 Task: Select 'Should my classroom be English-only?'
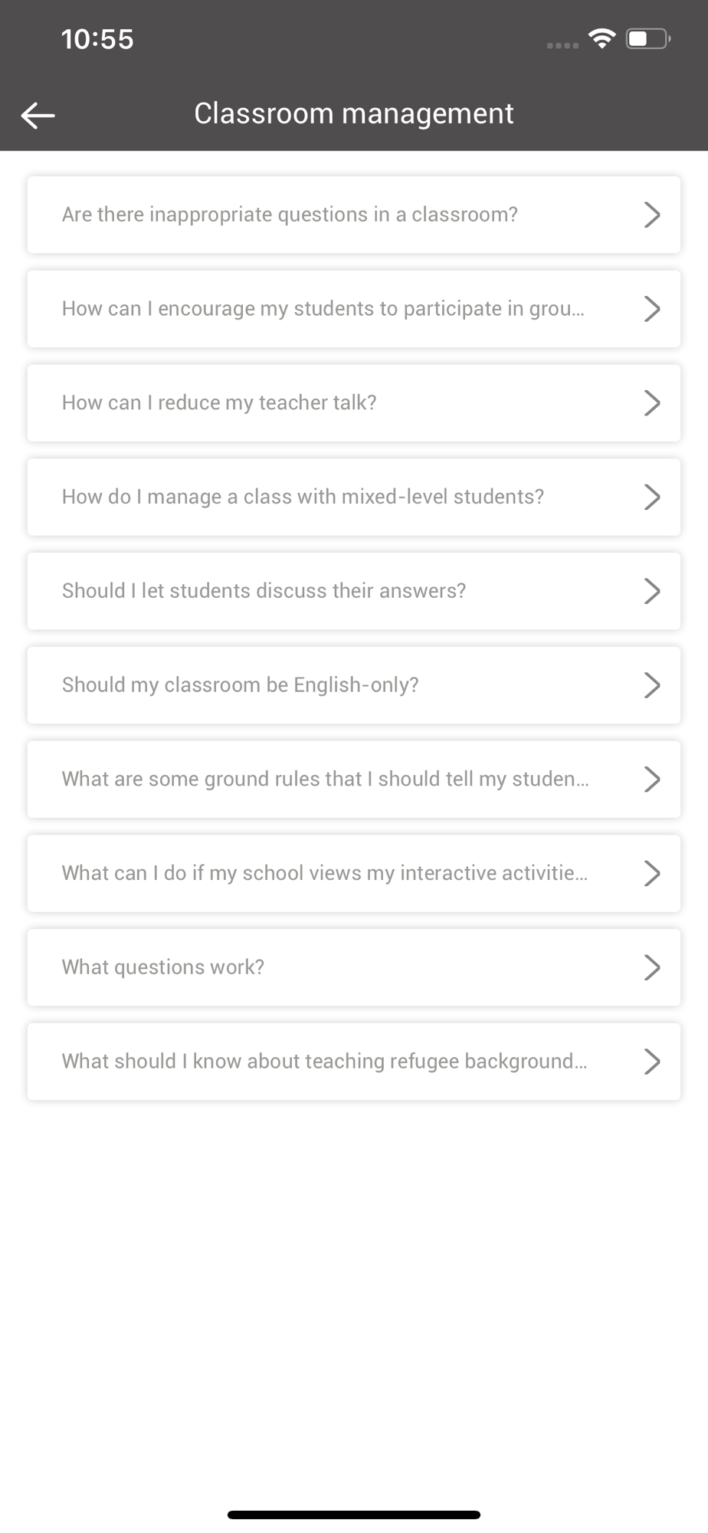coord(354,685)
